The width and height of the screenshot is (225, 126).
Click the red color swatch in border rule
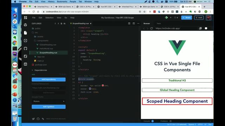point(103,85)
